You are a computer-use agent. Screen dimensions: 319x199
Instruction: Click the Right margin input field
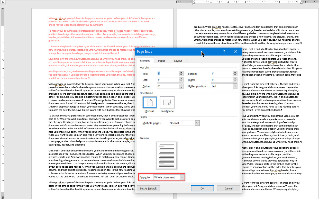tap(222, 80)
